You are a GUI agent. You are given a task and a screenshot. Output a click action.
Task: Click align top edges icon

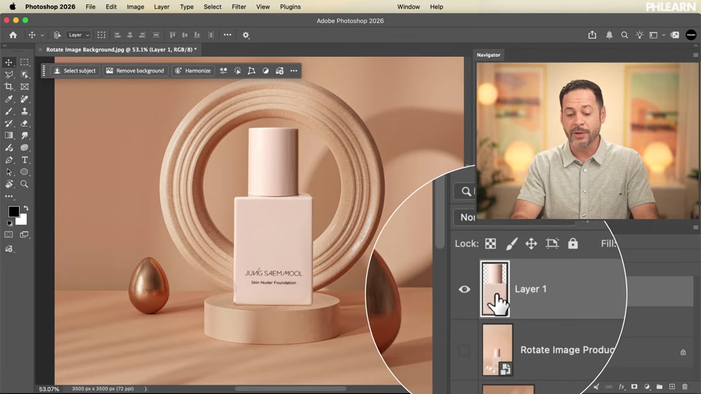pos(173,35)
